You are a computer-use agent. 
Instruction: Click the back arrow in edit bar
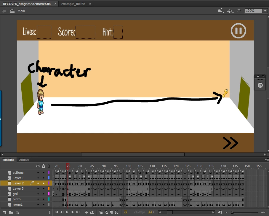pos(4,11)
